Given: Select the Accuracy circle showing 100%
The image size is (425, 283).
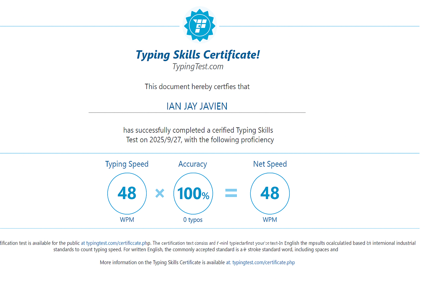Looking at the screenshot, I should [193, 193].
